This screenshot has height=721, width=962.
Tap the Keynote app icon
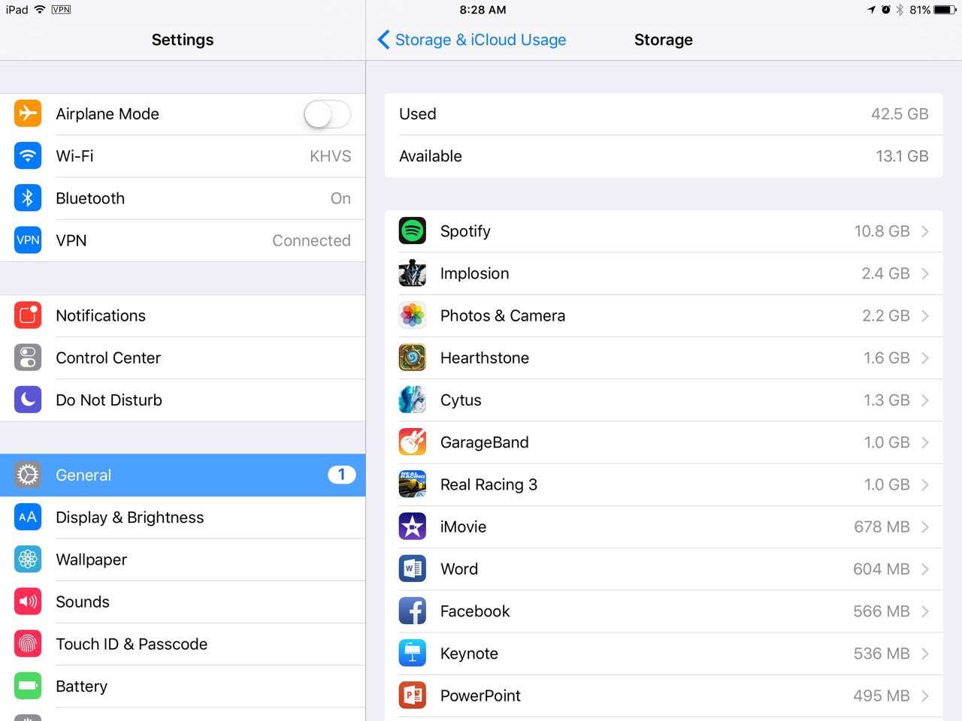[x=413, y=653]
